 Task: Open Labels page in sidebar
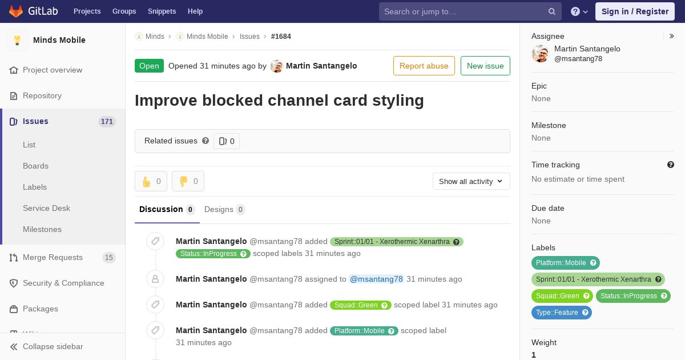[x=35, y=187]
